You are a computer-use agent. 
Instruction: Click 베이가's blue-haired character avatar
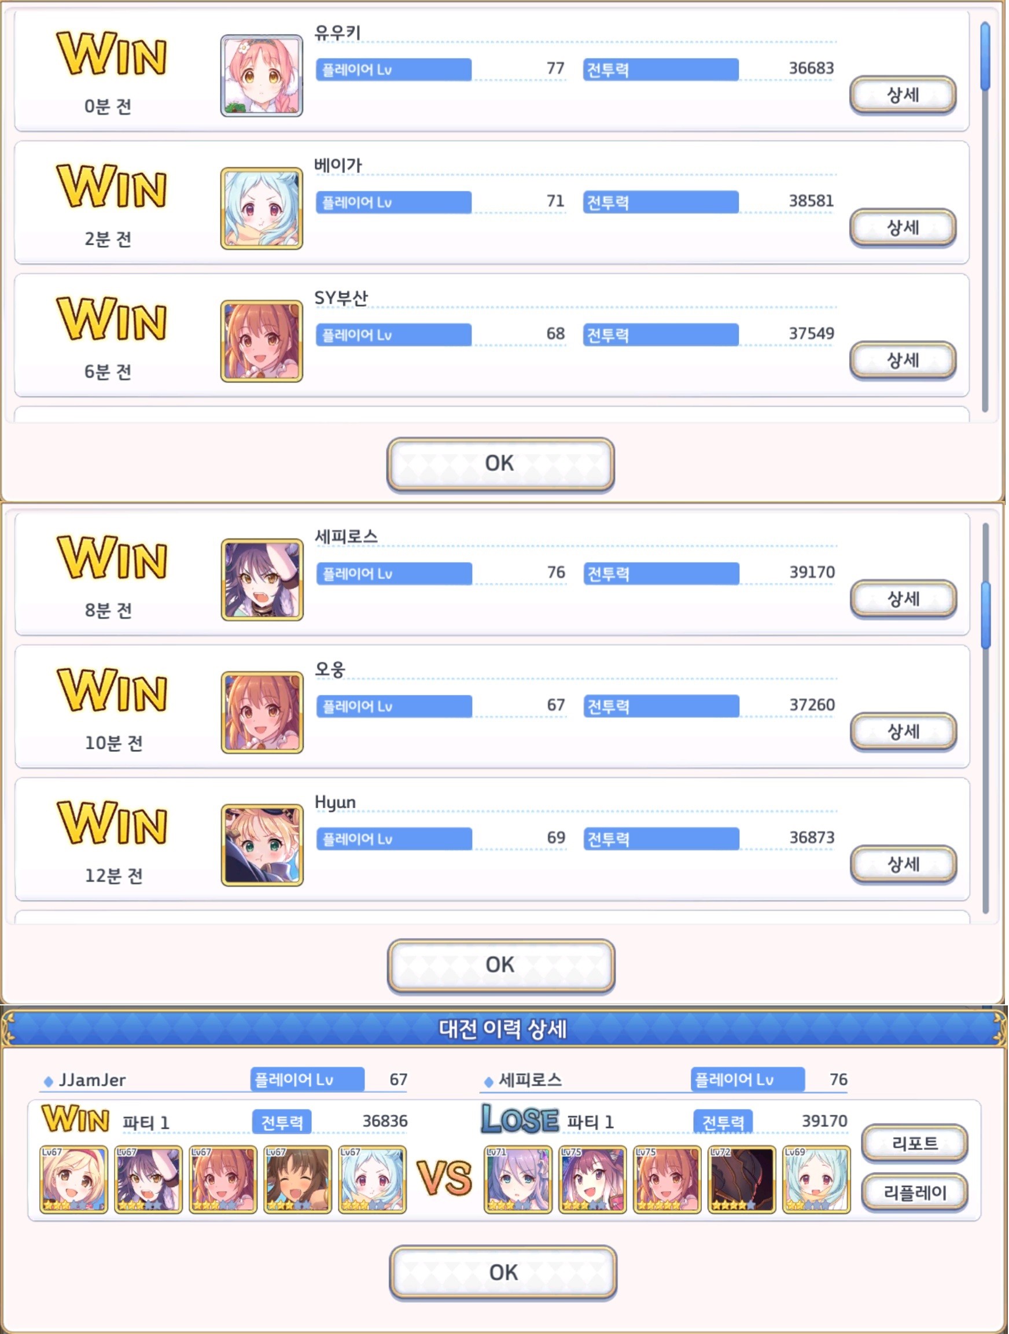262,208
